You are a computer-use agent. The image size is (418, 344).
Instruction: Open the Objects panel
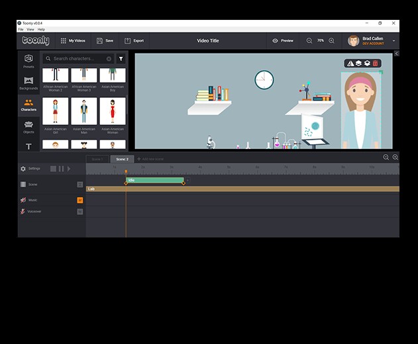pos(28,127)
